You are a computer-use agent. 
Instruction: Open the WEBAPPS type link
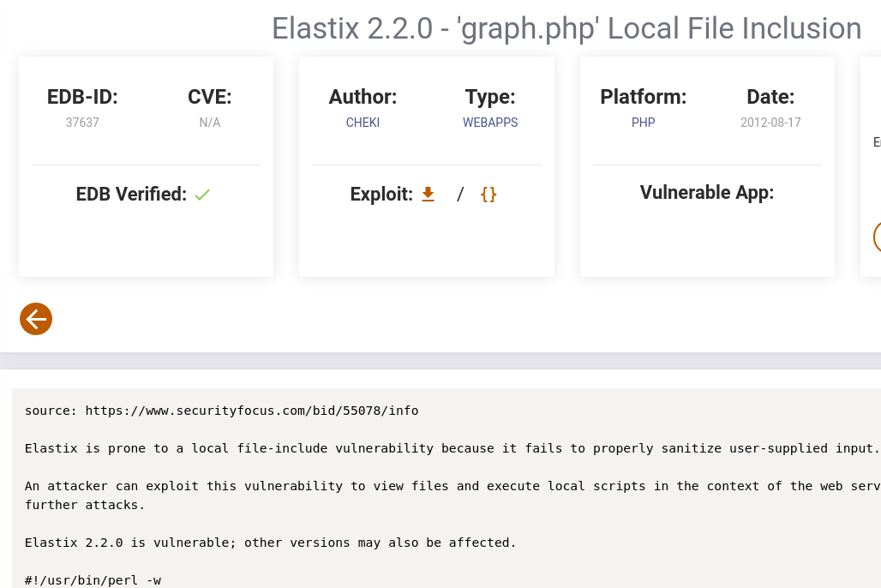point(490,123)
